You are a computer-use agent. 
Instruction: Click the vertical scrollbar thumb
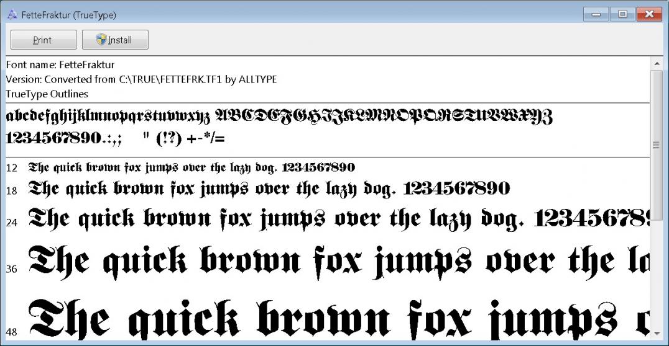tap(657, 144)
